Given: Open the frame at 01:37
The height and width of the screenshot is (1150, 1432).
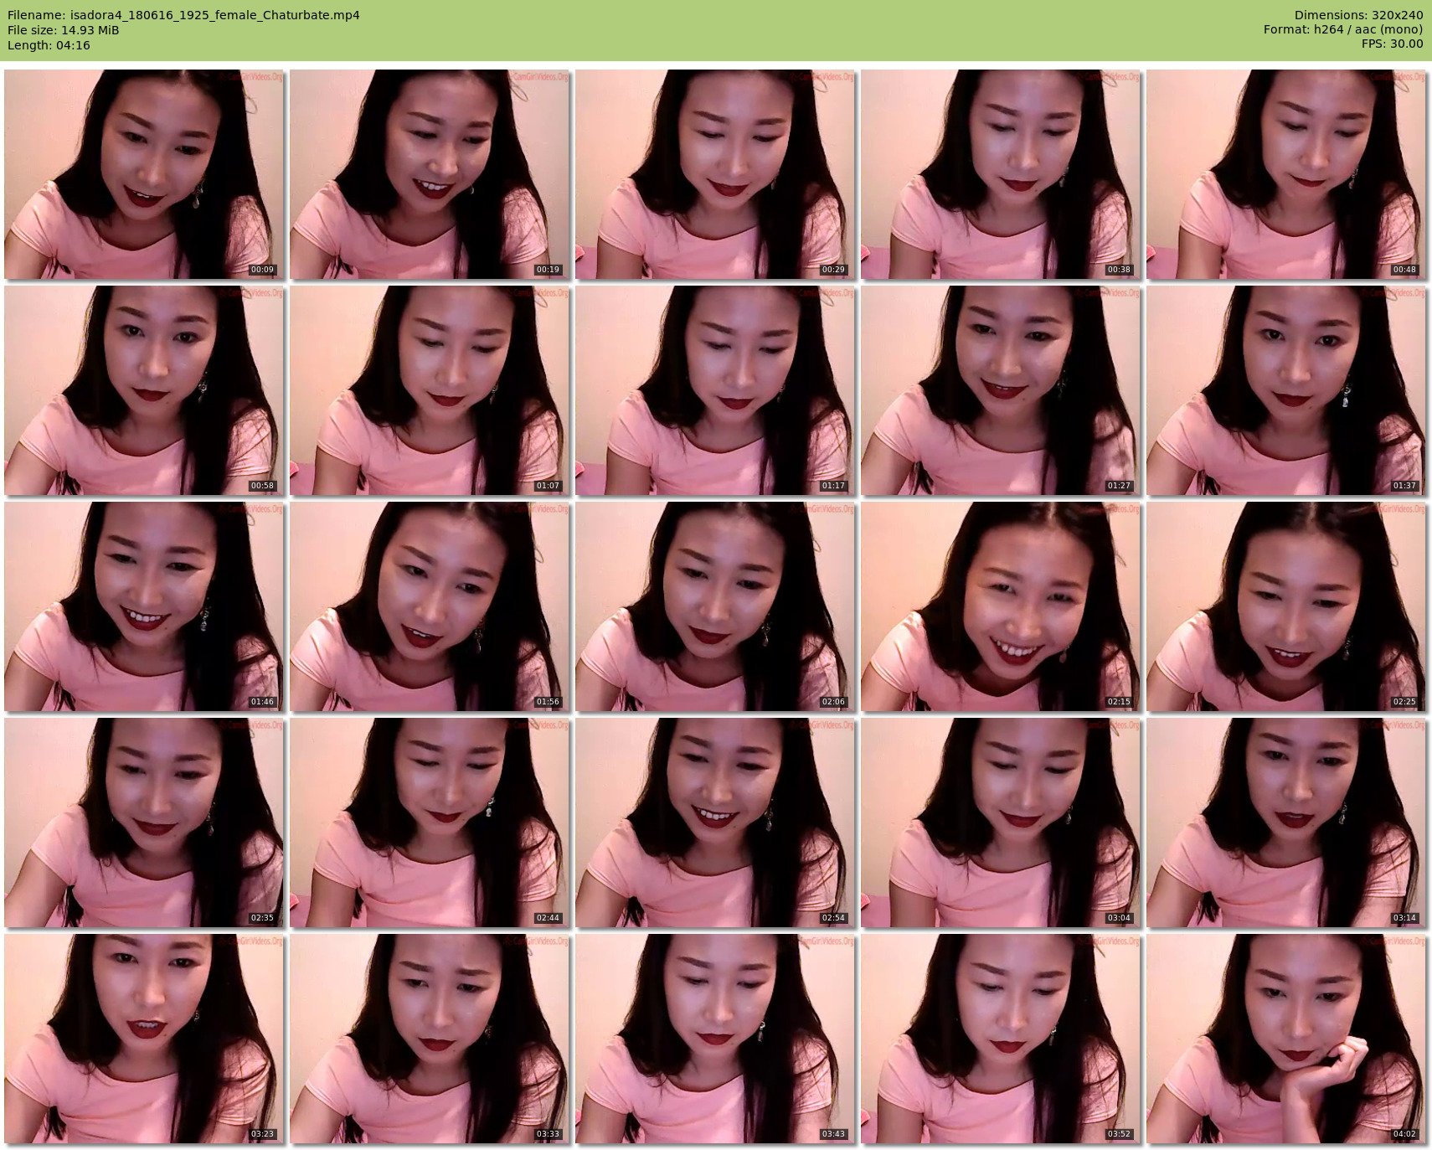Looking at the screenshot, I should click(1285, 390).
